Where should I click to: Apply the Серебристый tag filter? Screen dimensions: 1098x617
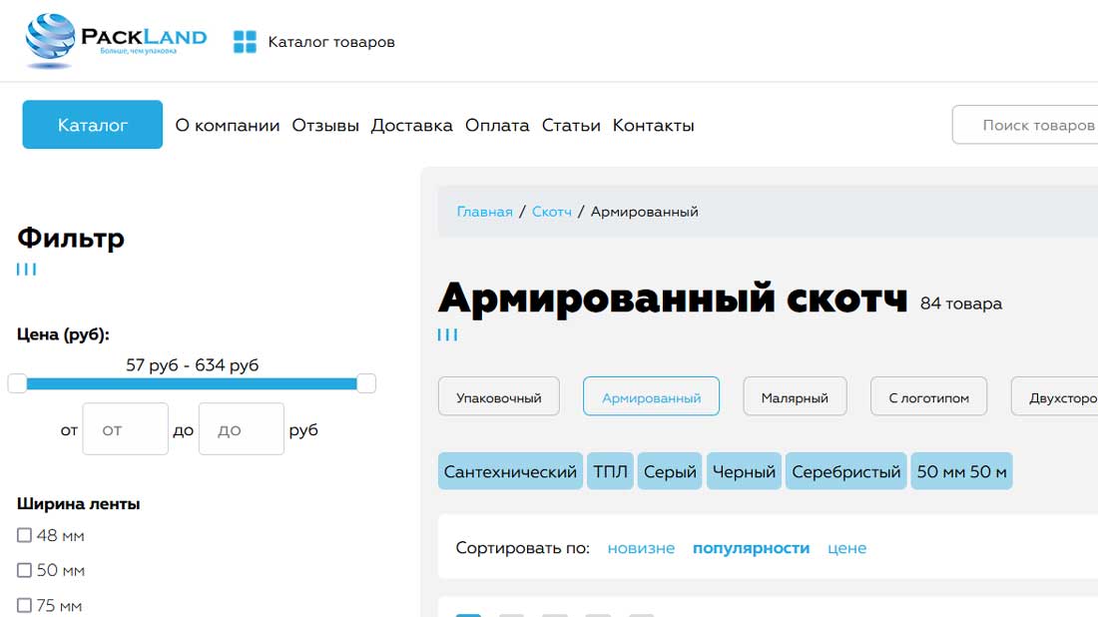point(845,470)
